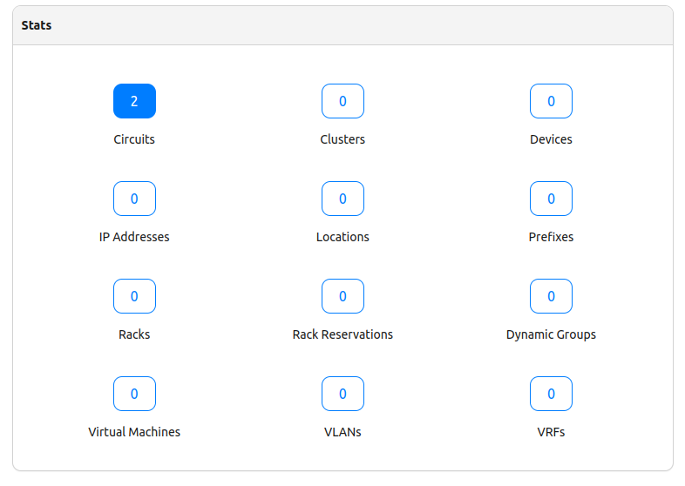This screenshot has width=685, height=486.
Task: Open the Locations count badge
Action: point(342,199)
